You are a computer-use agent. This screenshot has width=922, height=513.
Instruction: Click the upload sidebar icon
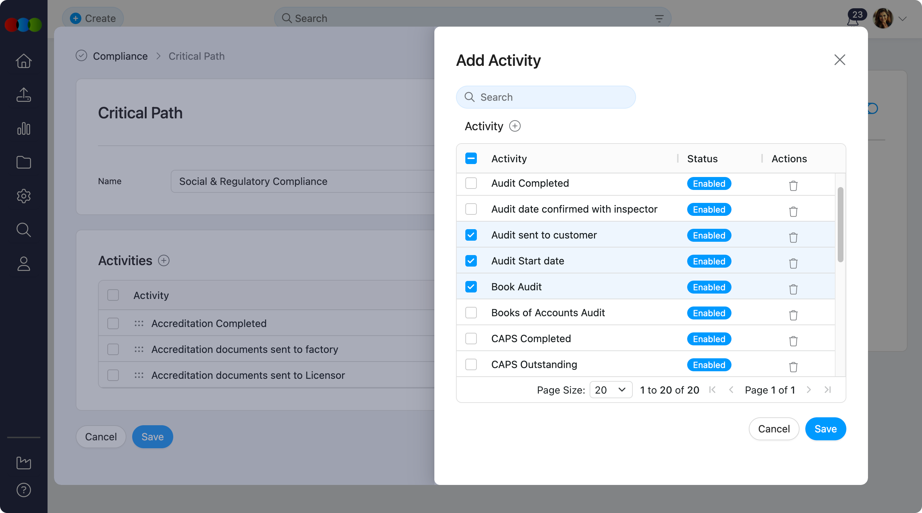(x=24, y=95)
